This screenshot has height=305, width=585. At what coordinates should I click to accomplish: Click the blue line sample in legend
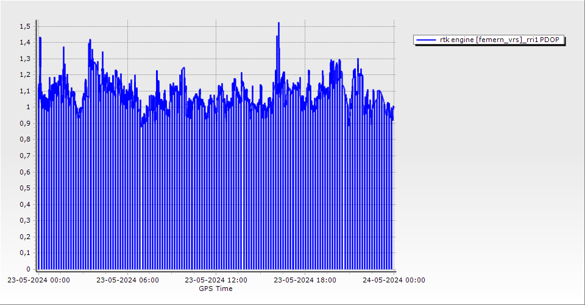pyautogui.click(x=426, y=40)
